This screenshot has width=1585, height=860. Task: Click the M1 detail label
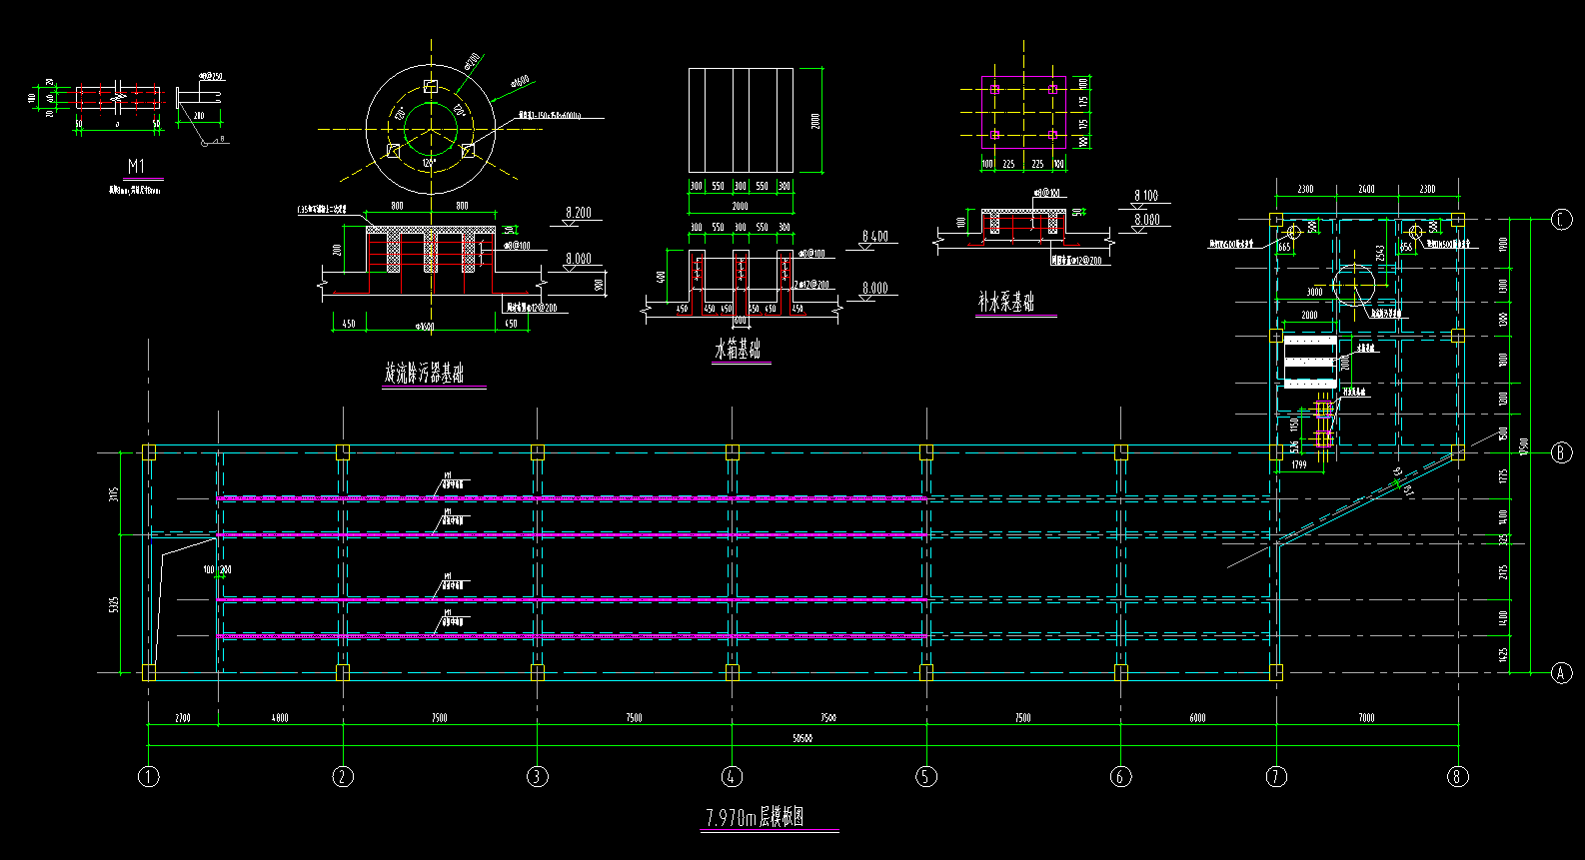click(x=137, y=166)
